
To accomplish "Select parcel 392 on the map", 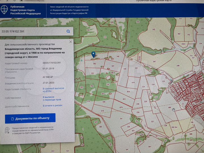I will pyautogui.click(x=95, y=64).
